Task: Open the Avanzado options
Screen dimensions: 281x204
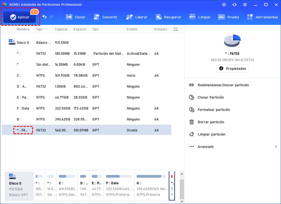Action: point(206,146)
